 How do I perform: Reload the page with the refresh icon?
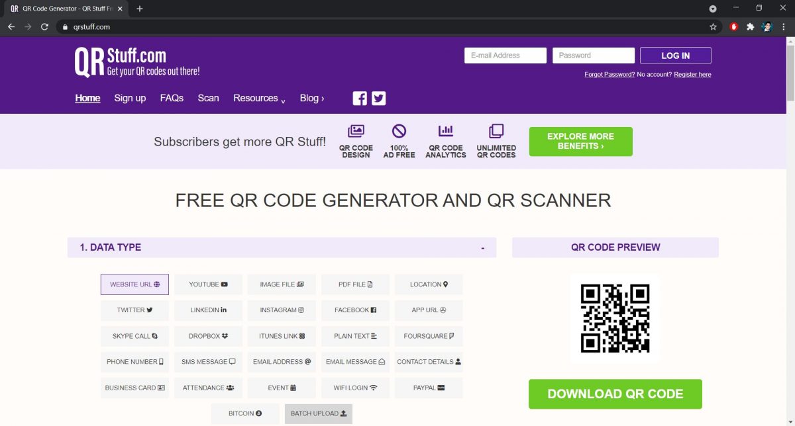tap(44, 27)
